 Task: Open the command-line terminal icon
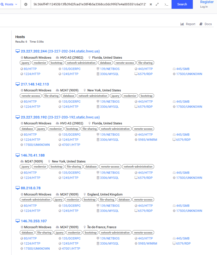tap(166, 5)
